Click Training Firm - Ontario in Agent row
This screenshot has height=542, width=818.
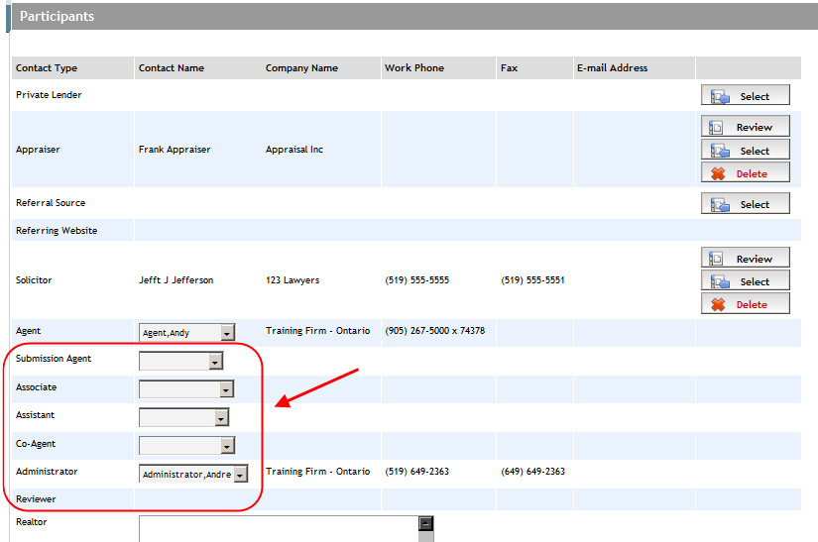(317, 330)
